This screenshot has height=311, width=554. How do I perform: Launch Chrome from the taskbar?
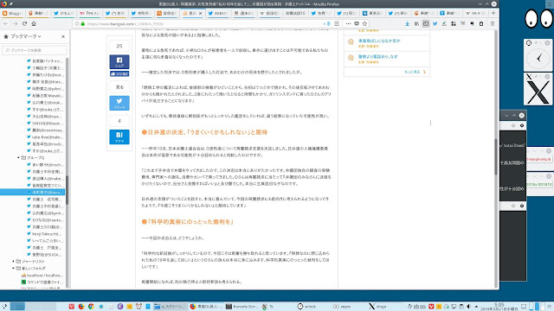click(x=91, y=307)
